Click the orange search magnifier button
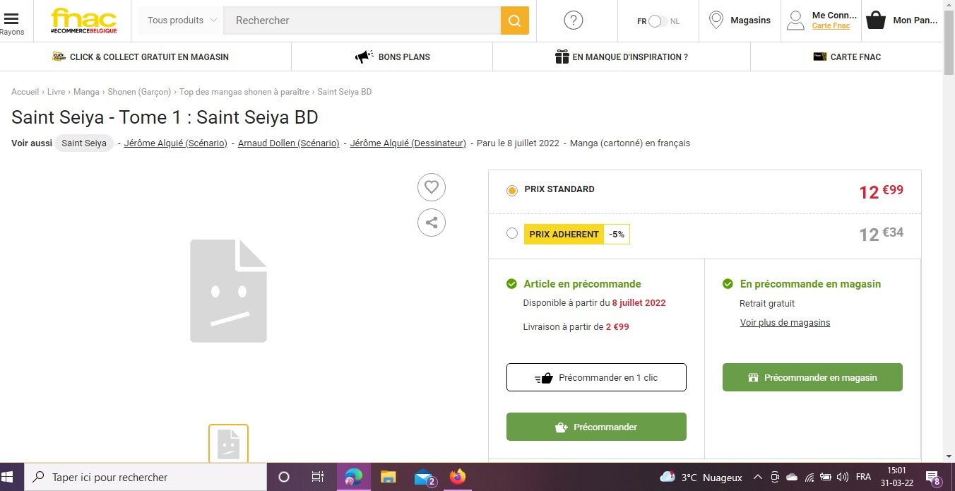The width and height of the screenshot is (955, 491). point(515,20)
